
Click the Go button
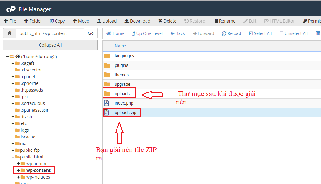[91, 33]
